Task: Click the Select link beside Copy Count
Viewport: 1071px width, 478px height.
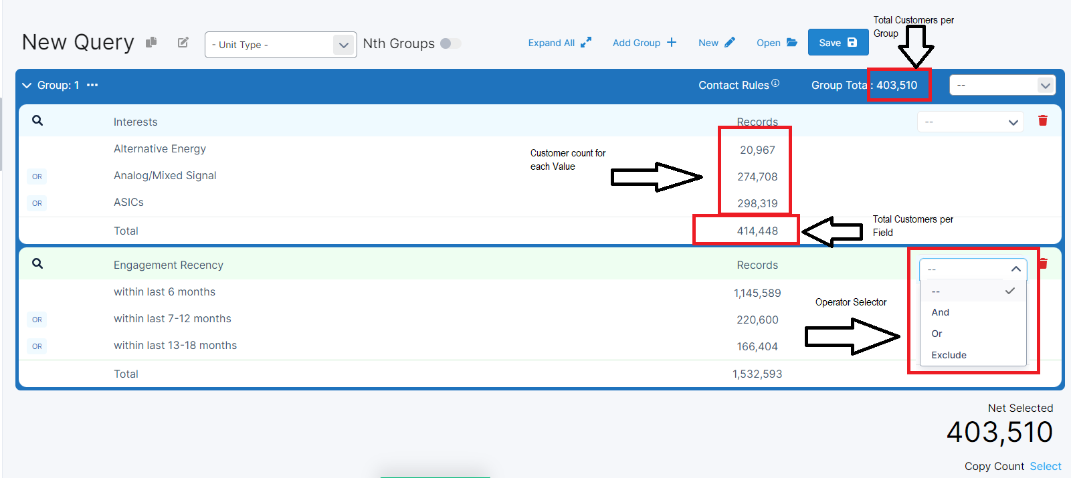Action: click(x=1045, y=466)
